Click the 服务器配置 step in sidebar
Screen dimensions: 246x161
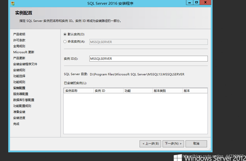click(x=21, y=94)
